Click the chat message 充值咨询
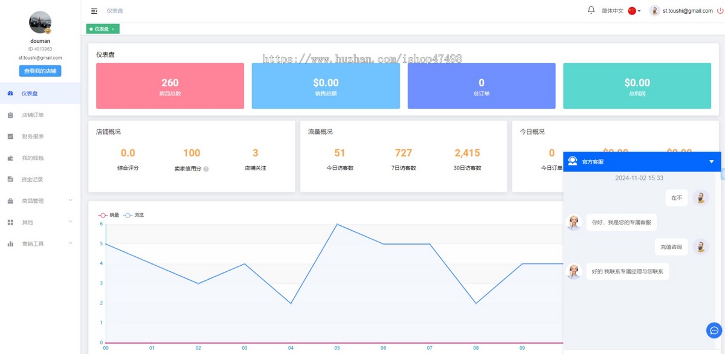The image size is (725, 354). (671, 246)
